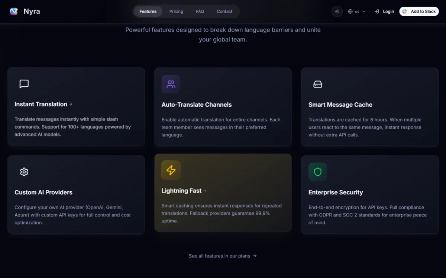Select the Contact nav item
The image size is (446, 278).
tap(224, 11)
